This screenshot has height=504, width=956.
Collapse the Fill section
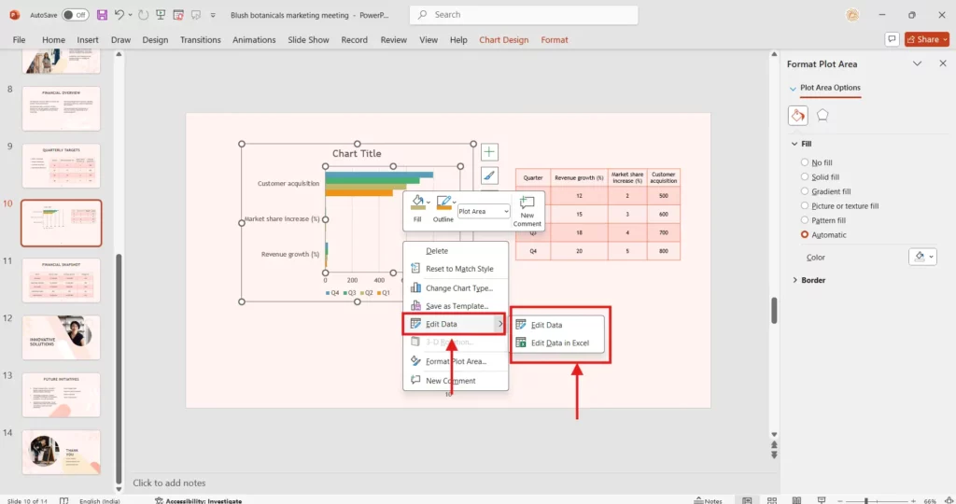(x=794, y=145)
